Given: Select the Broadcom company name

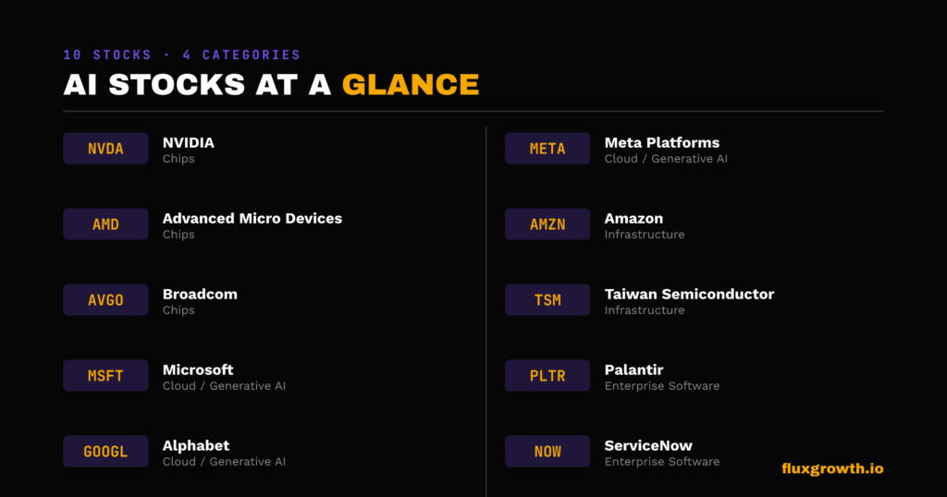Looking at the screenshot, I should click(x=200, y=295).
